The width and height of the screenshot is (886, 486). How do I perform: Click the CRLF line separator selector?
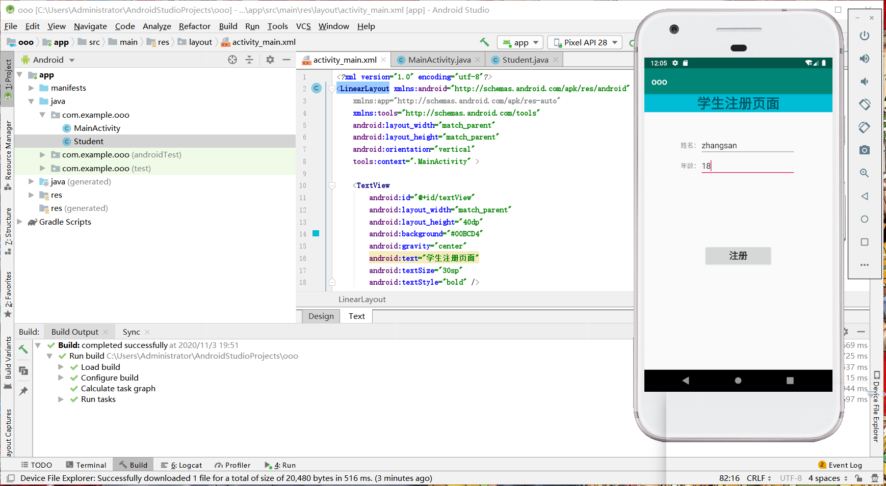(x=759, y=478)
